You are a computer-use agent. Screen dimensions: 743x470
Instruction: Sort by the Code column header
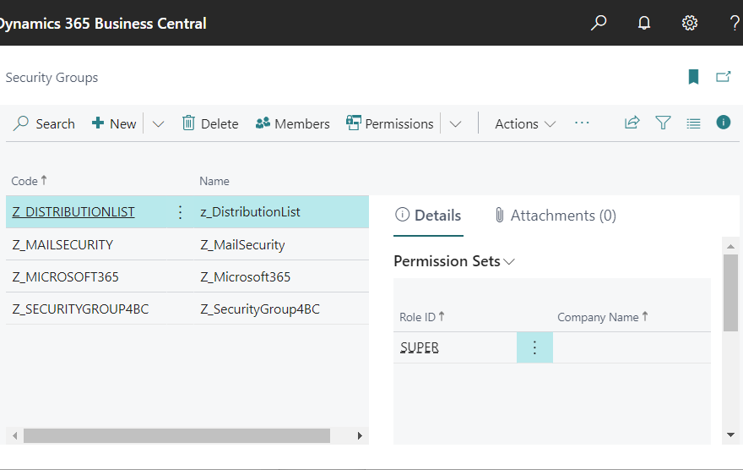[x=29, y=181]
